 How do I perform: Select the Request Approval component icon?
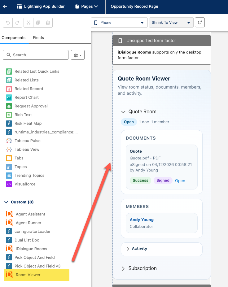9,106
